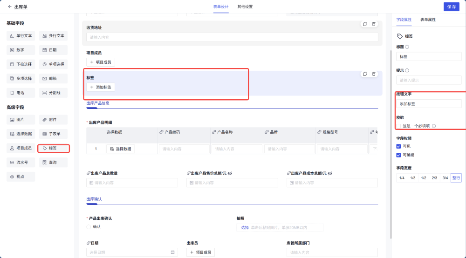Image resolution: width=466 pixels, height=258 pixels.
Task: Click the 添加标签 button in form
Action: click(x=101, y=87)
